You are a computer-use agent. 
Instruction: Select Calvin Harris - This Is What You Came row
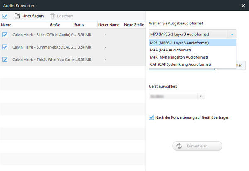pyautogui.click(x=73, y=59)
